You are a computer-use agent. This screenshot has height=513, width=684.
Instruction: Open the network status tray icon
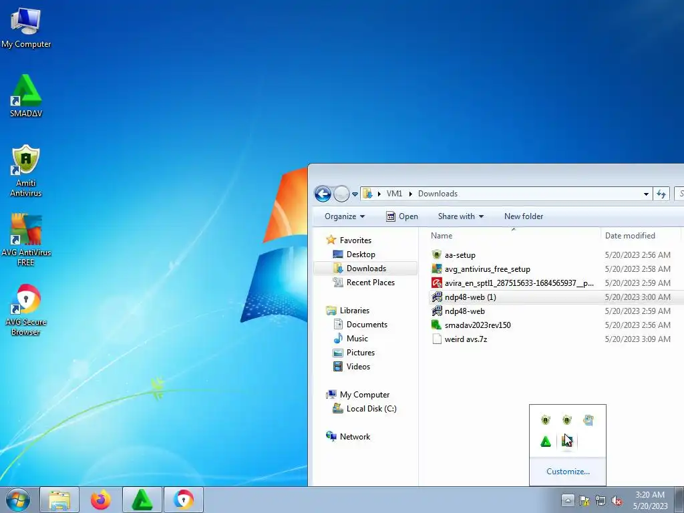[601, 500]
